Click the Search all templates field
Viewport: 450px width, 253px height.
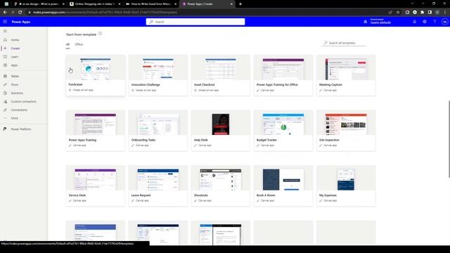[344, 43]
